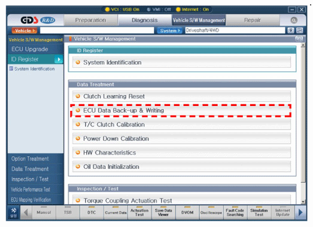Viewport: 313px width, 227px height.
Task: Open Actuation Test in bottom toolbar
Action: [139, 213]
